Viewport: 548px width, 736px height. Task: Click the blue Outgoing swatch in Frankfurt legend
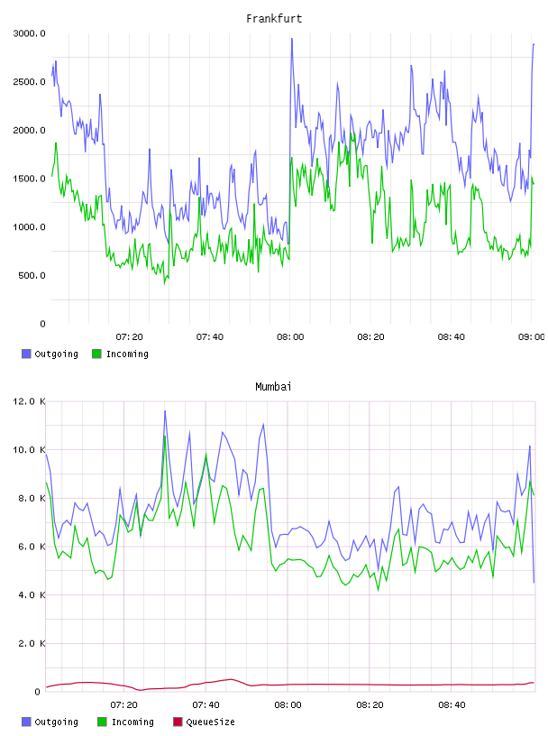pos(26,354)
